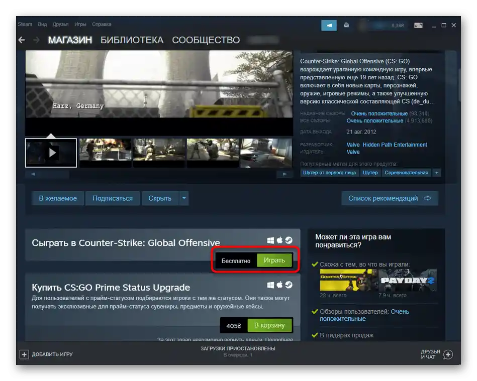This screenshot has width=477, height=381.
Task: Open Counter-Strike similar game image
Action: click(x=349, y=281)
